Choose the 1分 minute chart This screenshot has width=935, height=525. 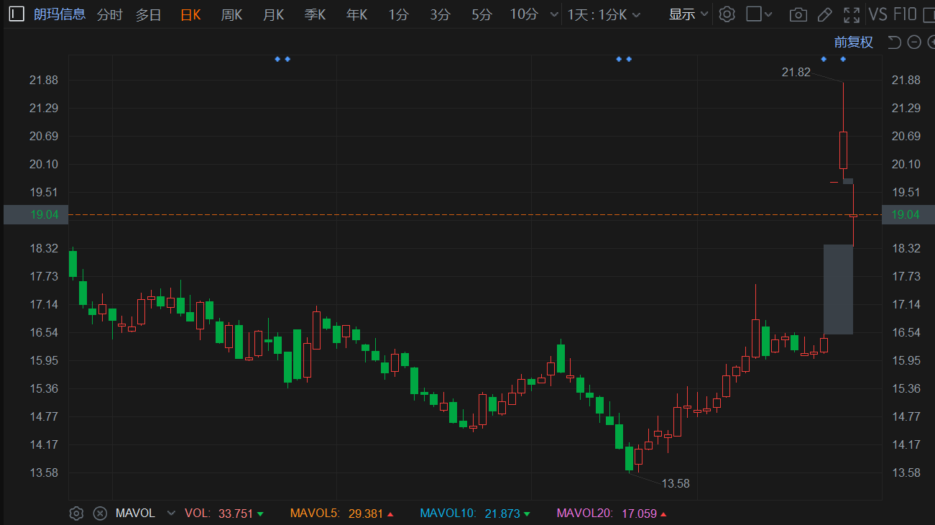coord(398,14)
